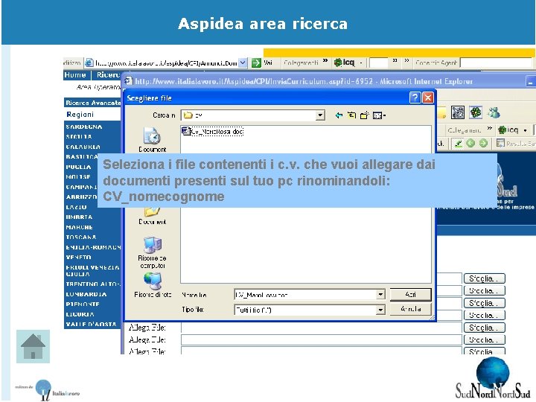This screenshot has height=402, width=536.
Task: Open Risorse di rete in places sidebar
Action: [152, 285]
